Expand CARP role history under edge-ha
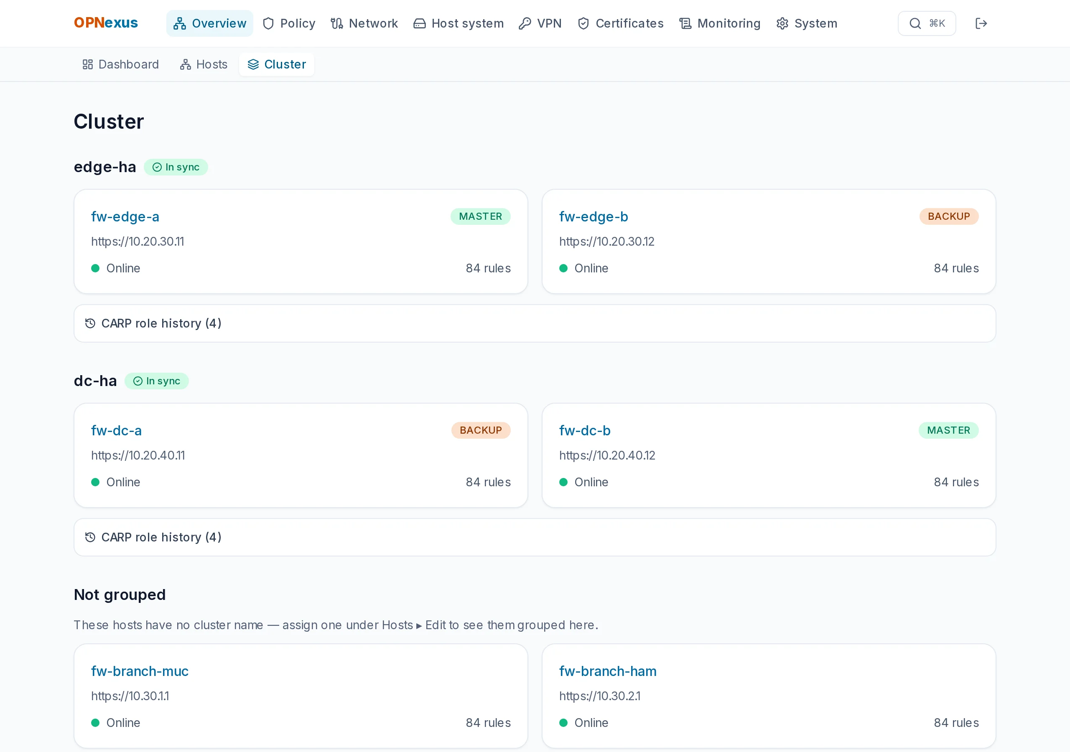Screen dimensions: 1070x752 click(x=535, y=323)
